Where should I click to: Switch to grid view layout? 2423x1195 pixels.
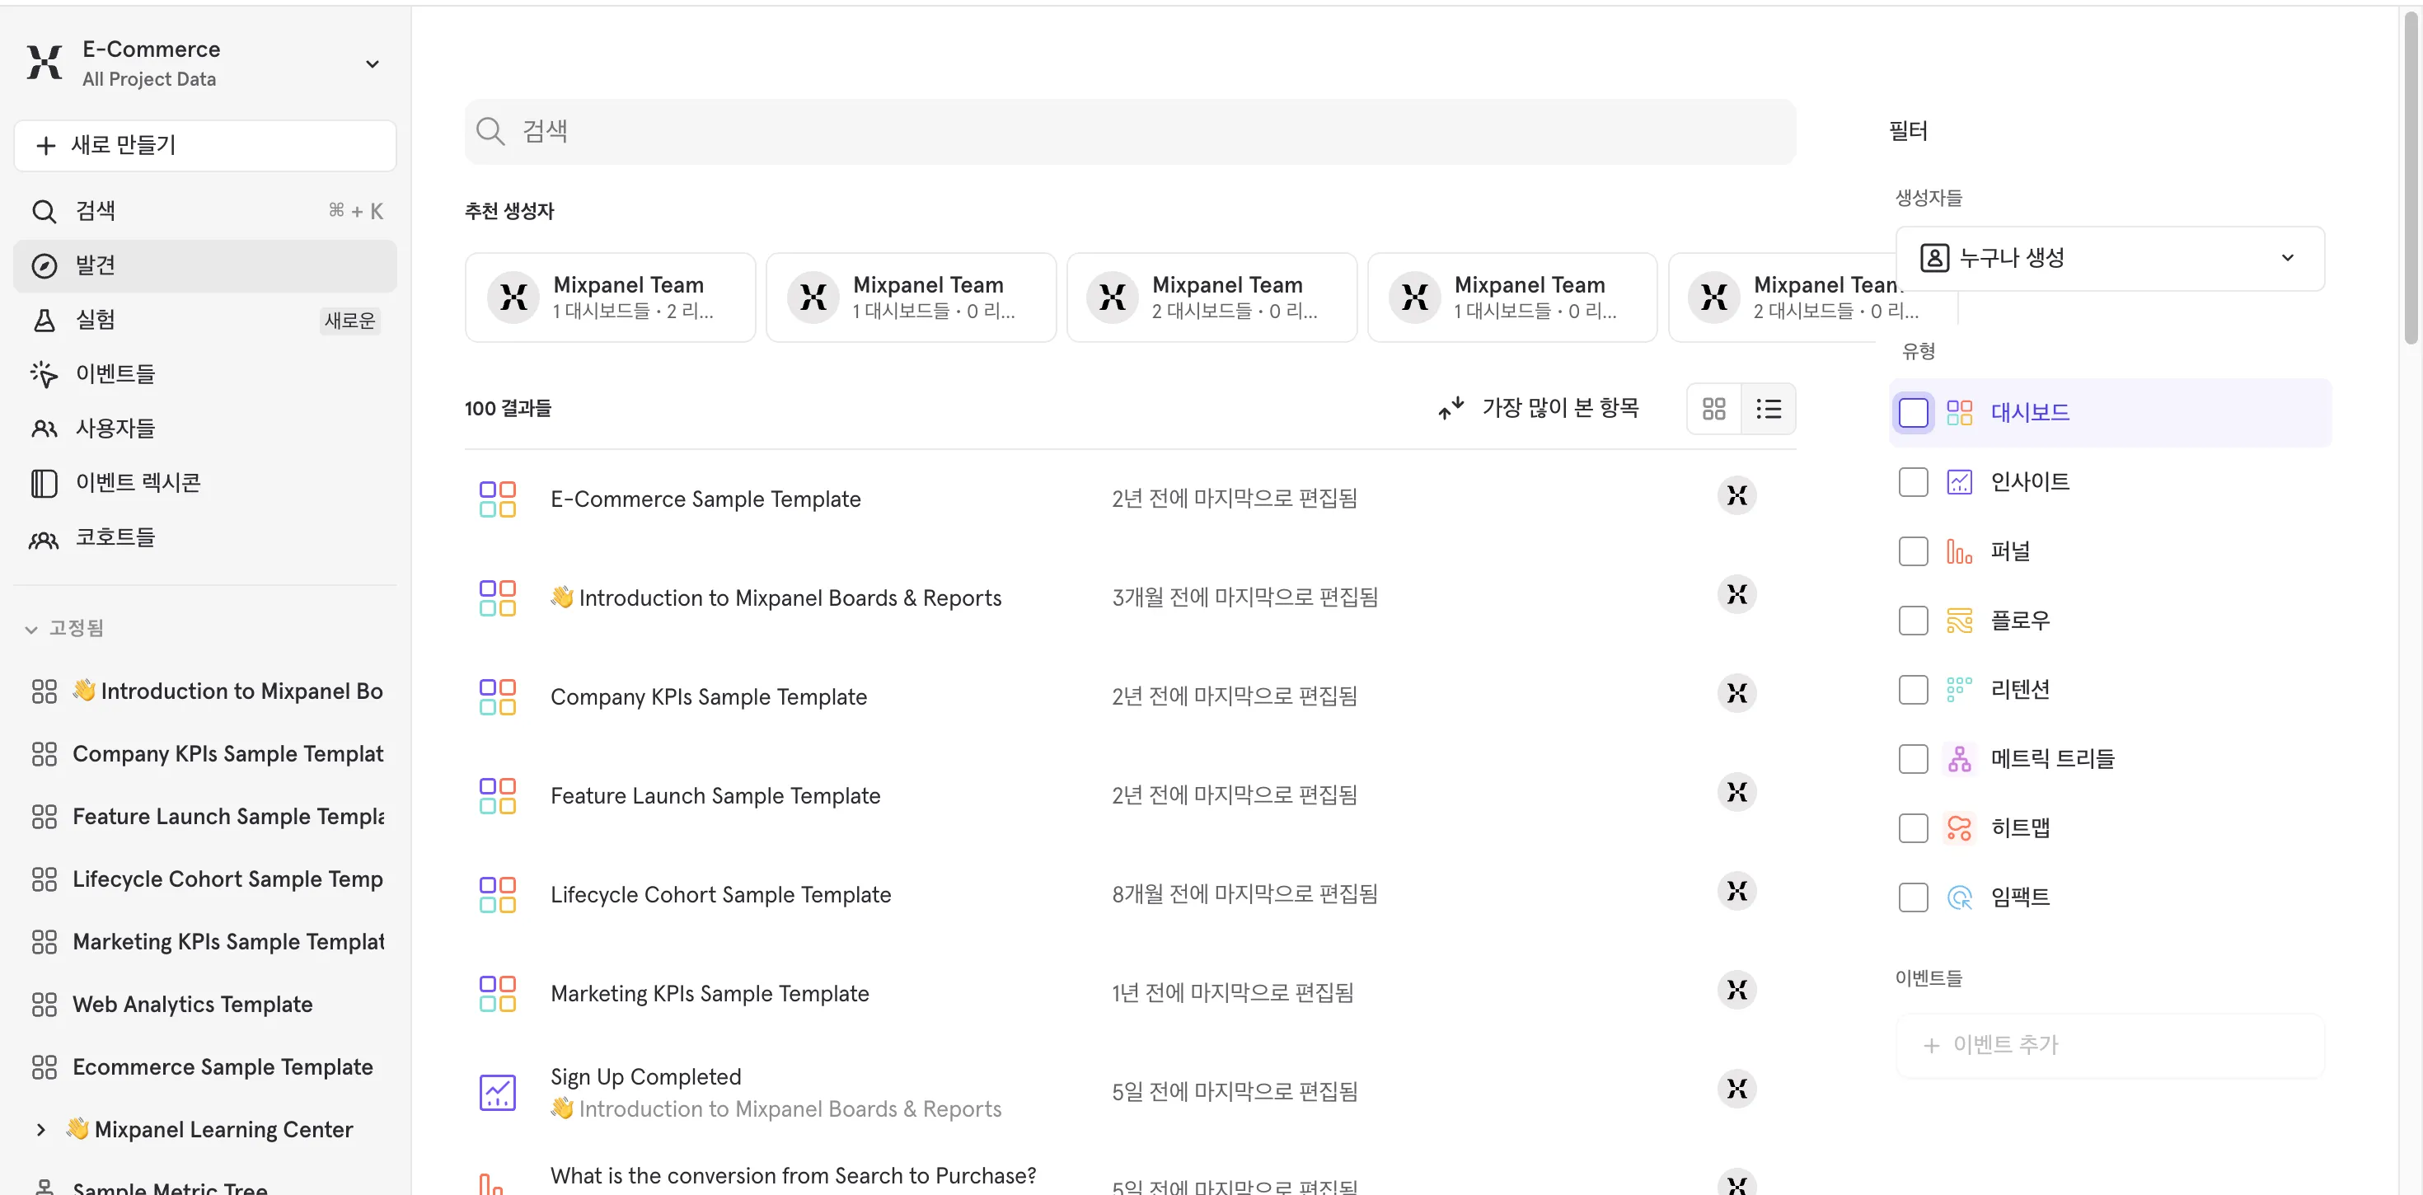click(1713, 409)
